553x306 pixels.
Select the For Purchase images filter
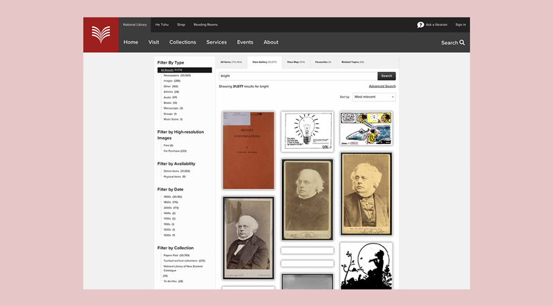click(x=175, y=151)
